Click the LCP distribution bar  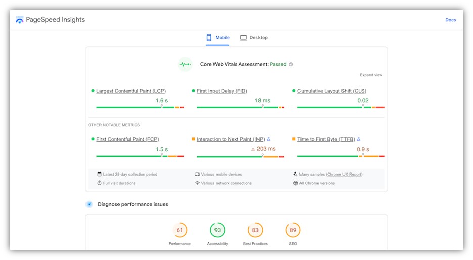140,107
